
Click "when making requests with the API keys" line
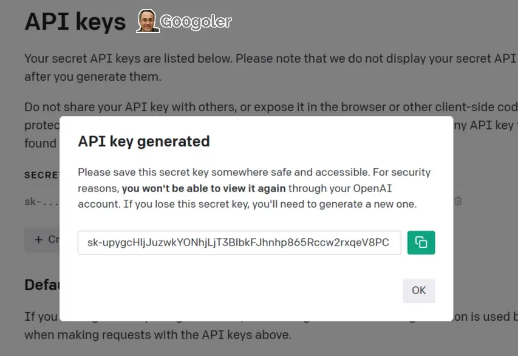(x=158, y=335)
